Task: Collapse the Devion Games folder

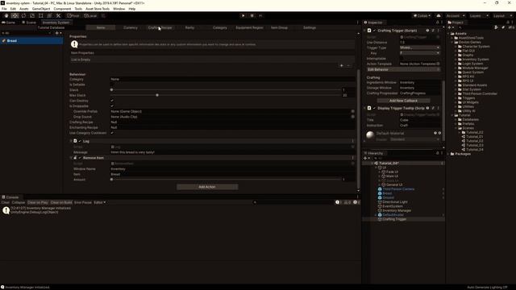Action: pos(452,42)
